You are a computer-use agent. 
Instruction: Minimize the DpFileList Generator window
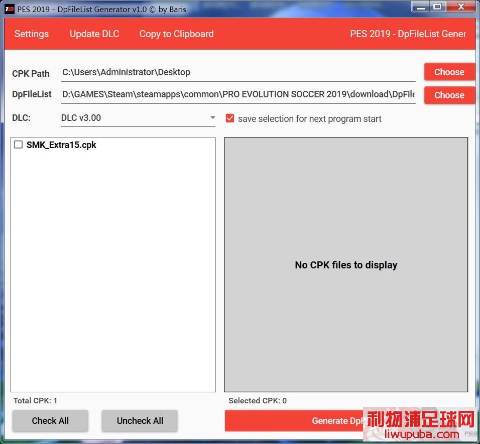coord(421,7)
